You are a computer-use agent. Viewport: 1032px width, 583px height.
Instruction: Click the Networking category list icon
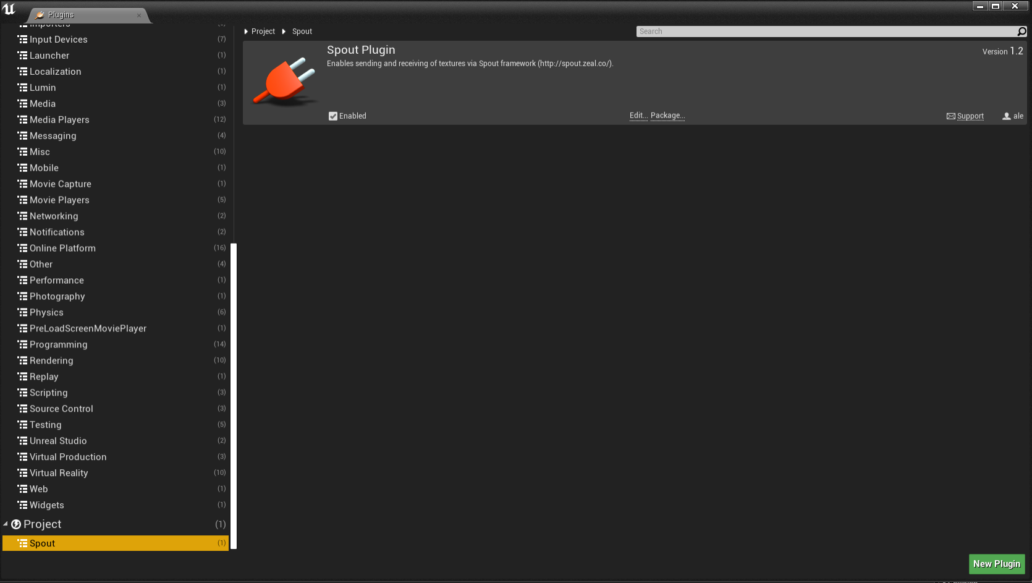[22, 216]
